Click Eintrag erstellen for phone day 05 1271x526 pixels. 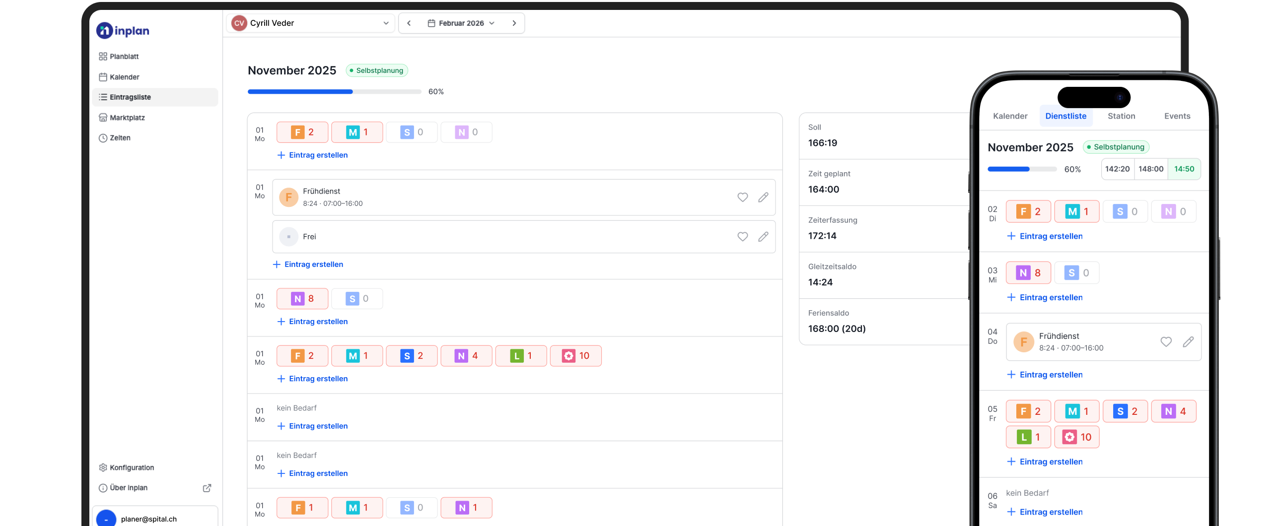point(1045,462)
